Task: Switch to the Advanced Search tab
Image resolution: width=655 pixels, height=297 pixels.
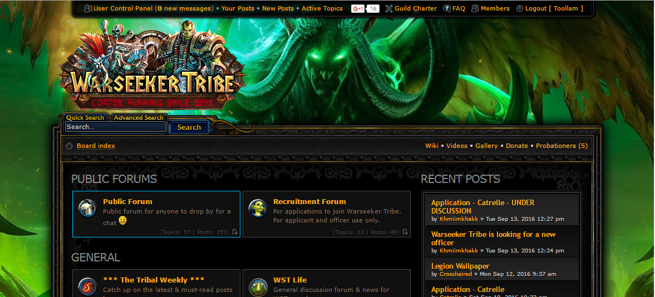Action: click(139, 117)
